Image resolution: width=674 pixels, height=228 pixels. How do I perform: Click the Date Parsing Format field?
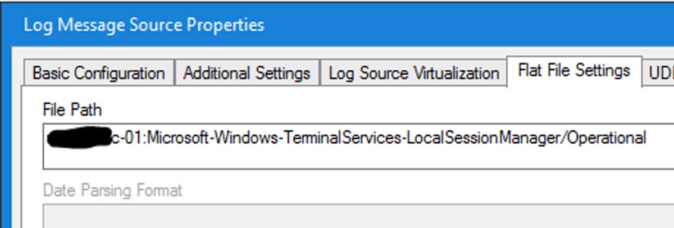359,216
